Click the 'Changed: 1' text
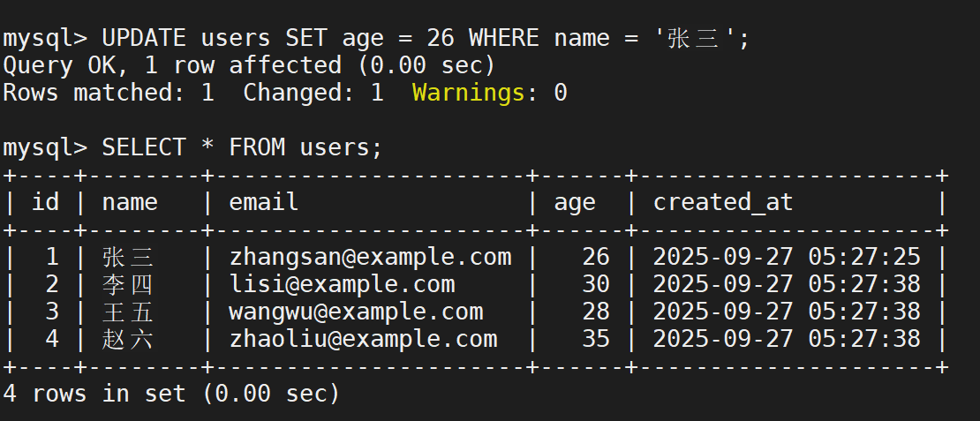This screenshot has height=421, width=980. [313, 93]
